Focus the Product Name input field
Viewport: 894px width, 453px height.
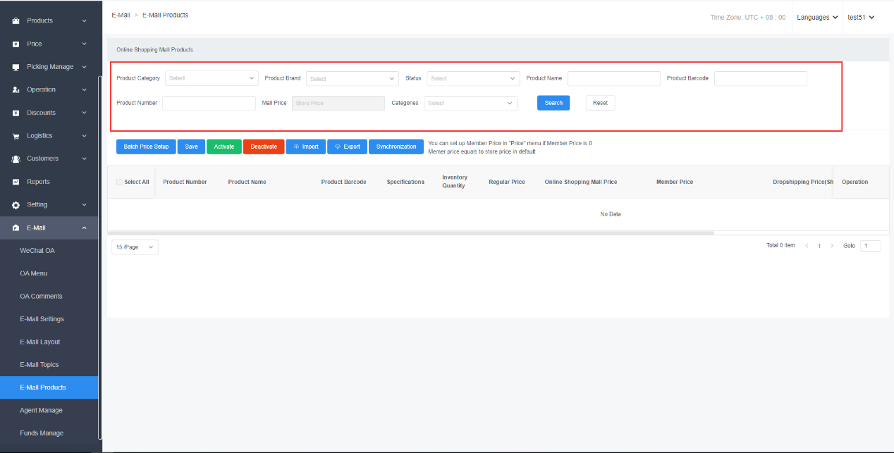pyautogui.click(x=613, y=79)
